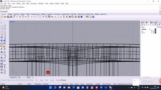
Task: Click the New file icon in Standard toolbar
Action: 2,17
